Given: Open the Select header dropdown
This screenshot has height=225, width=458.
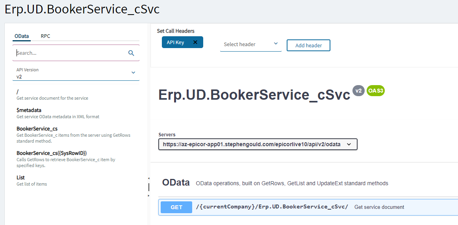Looking at the screenshot, I should coord(250,45).
